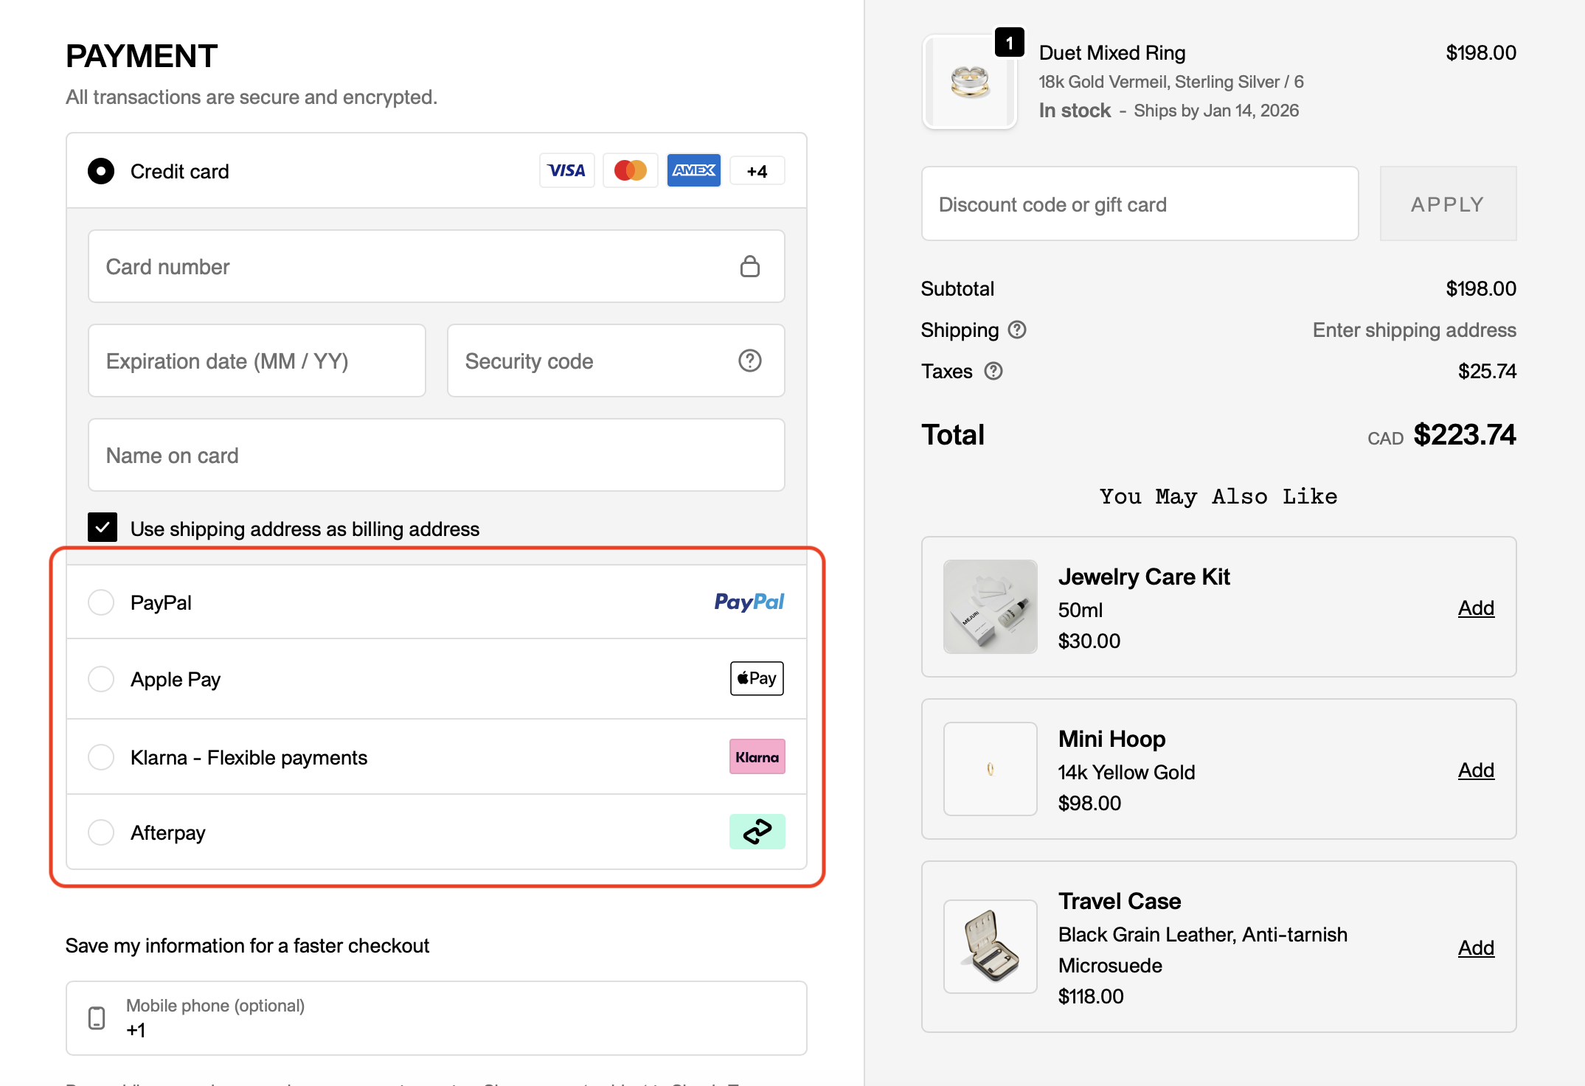Screen dimensions: 1585x1086
Task: Select Klarna flexible payments
Action: coord(101,756)
